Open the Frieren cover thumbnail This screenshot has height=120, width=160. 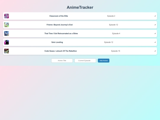point(7,25)
